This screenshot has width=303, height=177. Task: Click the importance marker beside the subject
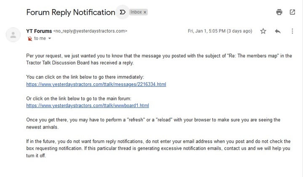pos(122,12)
